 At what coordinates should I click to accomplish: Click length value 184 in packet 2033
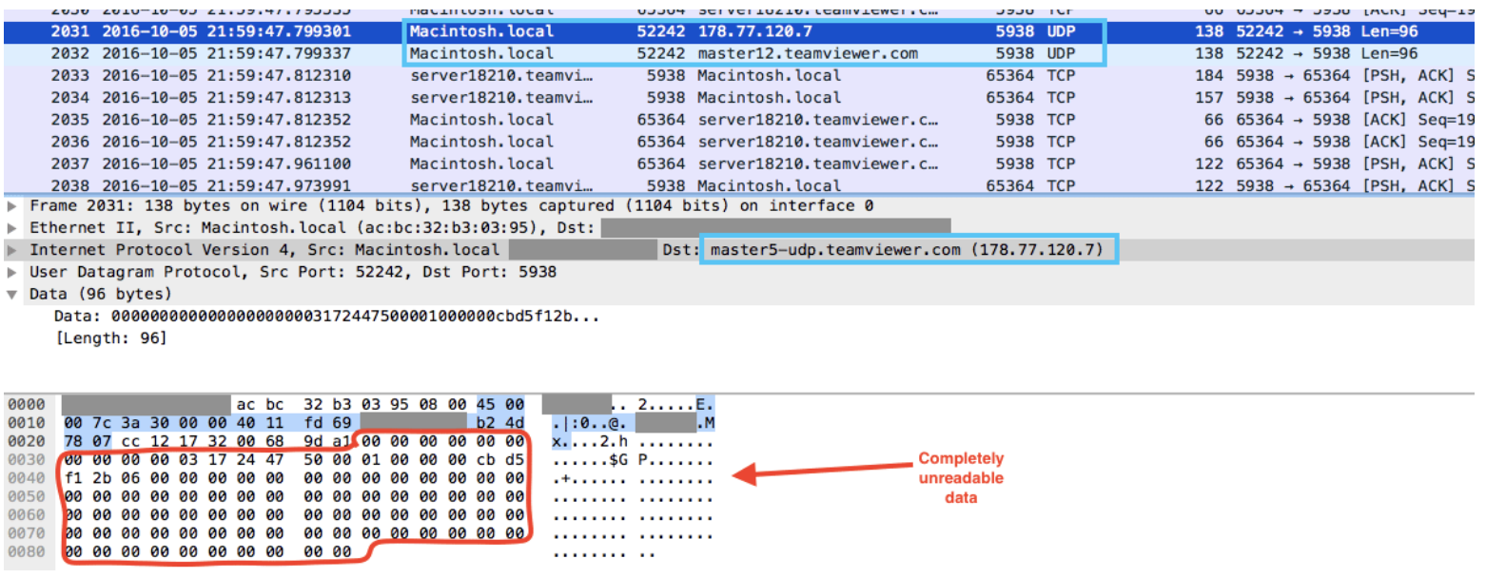pyautogui.click(x=1208, y=75)
